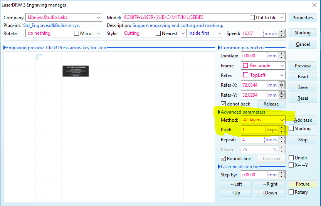The image size is (321, 206).
Task: Collapse the Advanced parameters section triangle
Action: [x=219, y=112]
